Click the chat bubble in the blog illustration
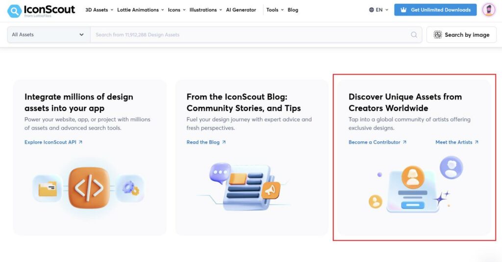 click(220, 172)
